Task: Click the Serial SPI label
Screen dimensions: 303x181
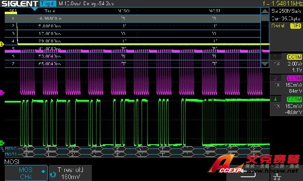Action: pyautogui.click(x=286, y=25)
